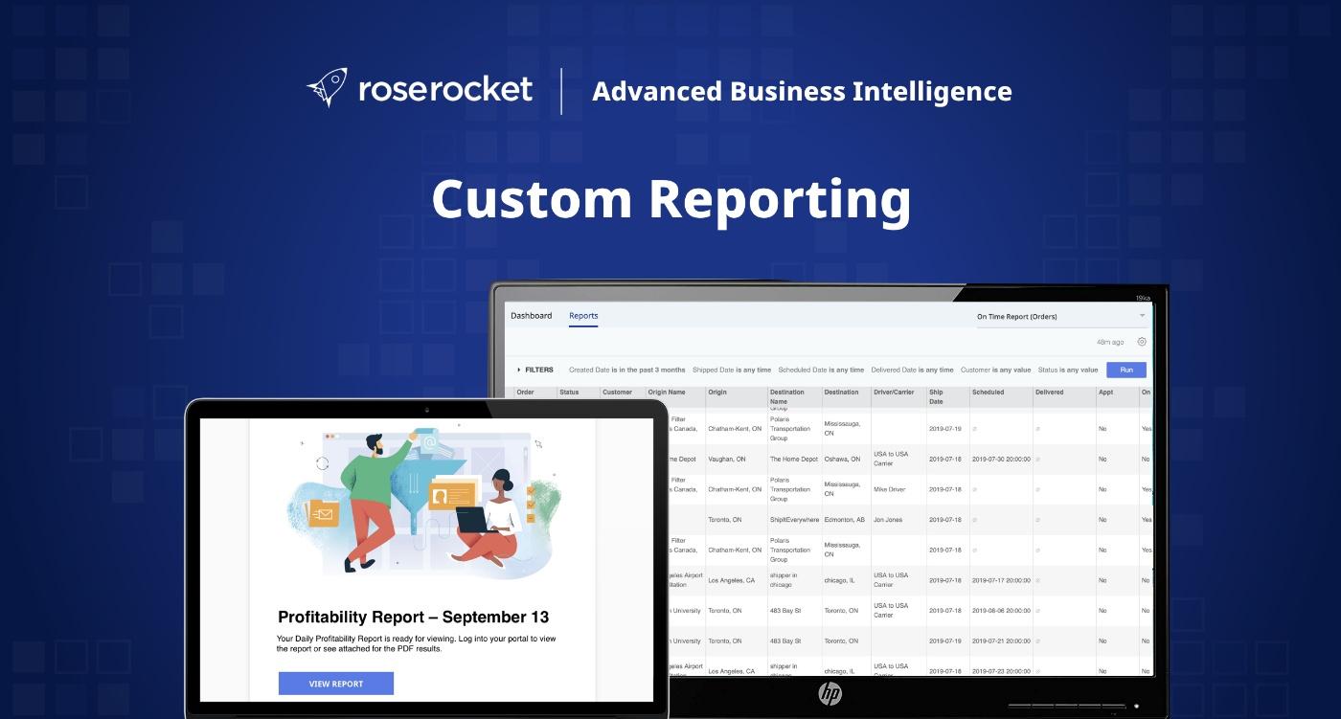Click the blue Run button
The image size is (1341, 719).
1125,370
